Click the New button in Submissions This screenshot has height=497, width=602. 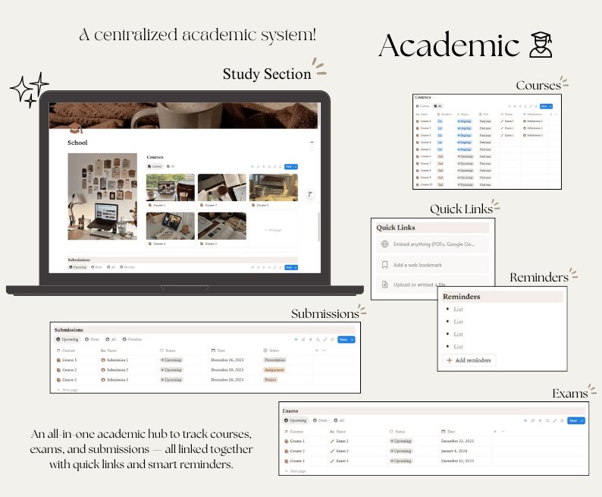343,339
